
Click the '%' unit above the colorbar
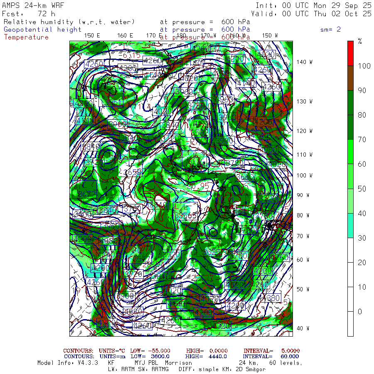pos(360,41)
